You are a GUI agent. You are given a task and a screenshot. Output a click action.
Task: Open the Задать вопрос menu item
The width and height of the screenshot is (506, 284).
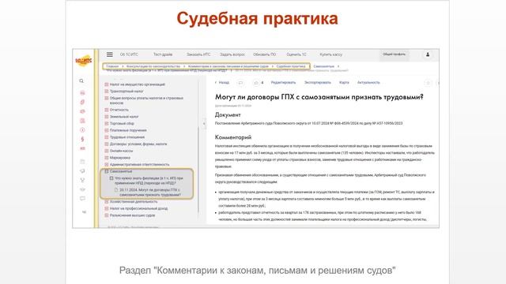pyautogui.click(x=232, y=54)
